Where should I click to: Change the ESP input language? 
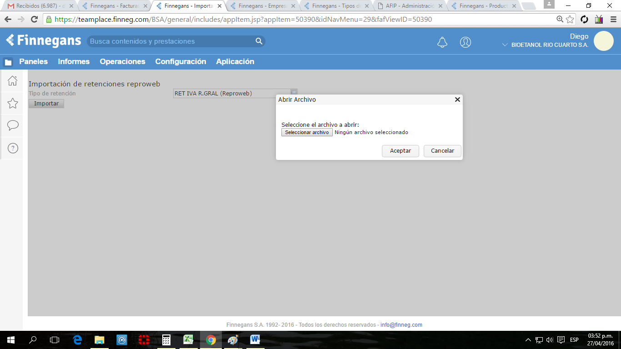click(x=574, y=340)
